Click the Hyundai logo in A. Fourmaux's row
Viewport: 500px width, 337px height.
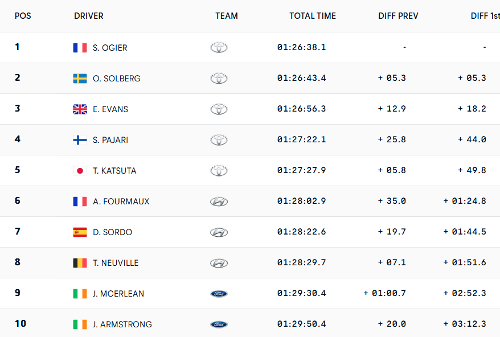pos(219,202)
